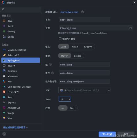Viewport: 137px width, 138px height.
Task: Select Kotlin in new project list
Action: (21, 26)
